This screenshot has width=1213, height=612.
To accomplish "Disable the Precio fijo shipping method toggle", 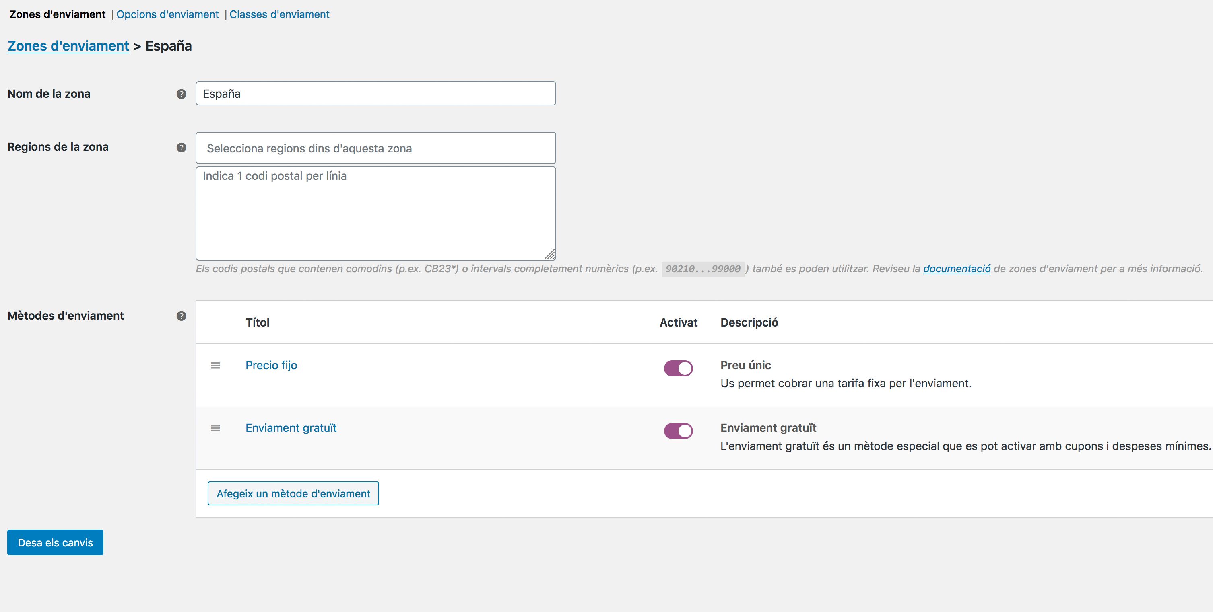I will pyautogui.click(x=678, y=368).
